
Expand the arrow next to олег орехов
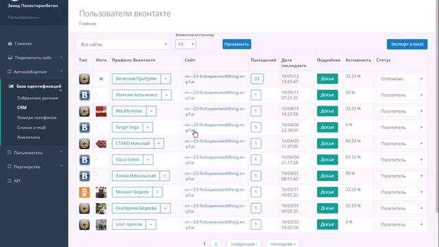point(151,224)
